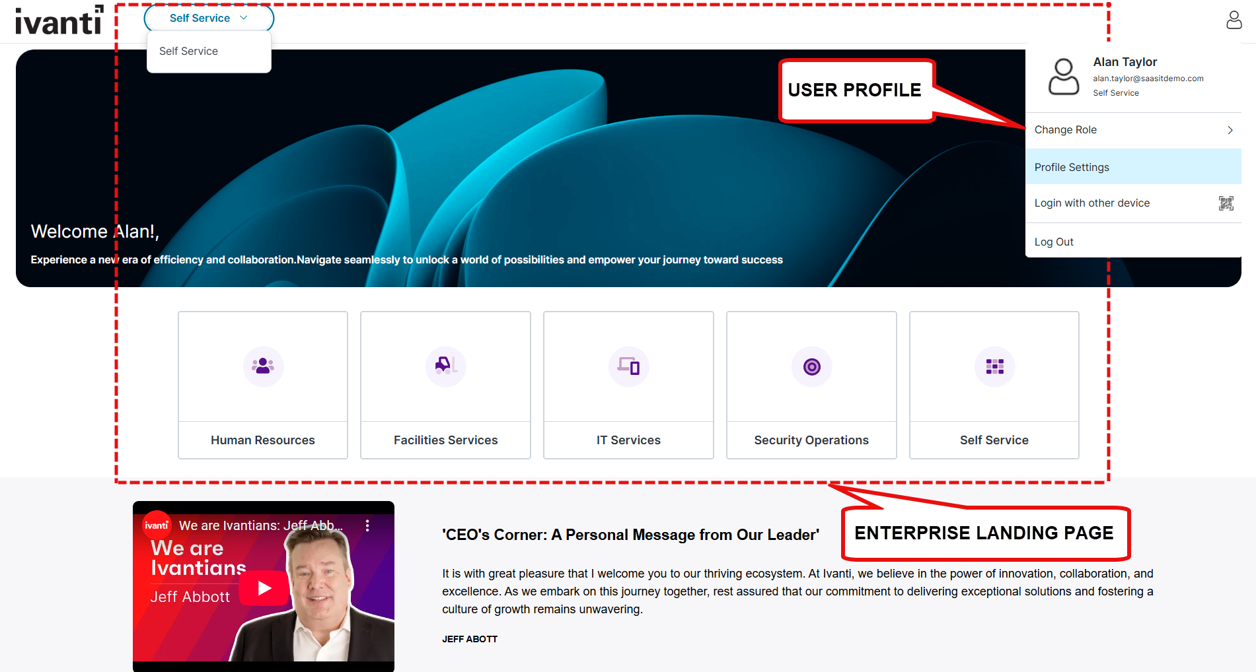Viewport: 1256px width, 672px height.
Task: Choose Login with other device
Action: 1091,203
